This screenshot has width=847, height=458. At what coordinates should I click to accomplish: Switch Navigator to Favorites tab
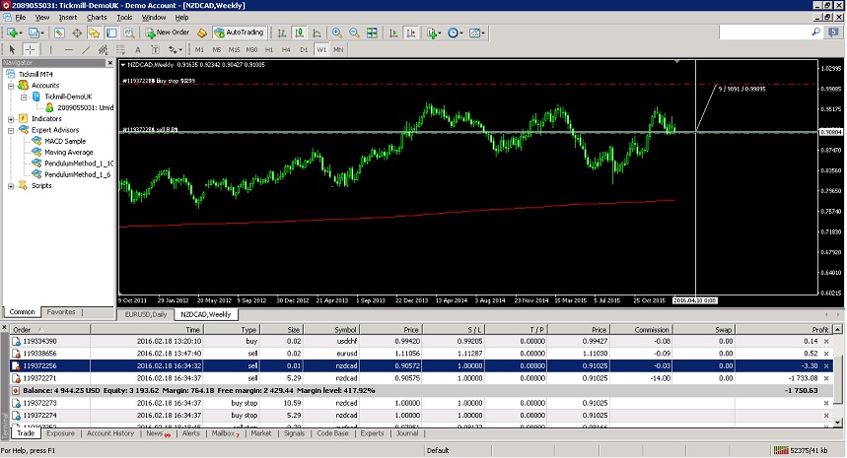click(x=60, y=312)
